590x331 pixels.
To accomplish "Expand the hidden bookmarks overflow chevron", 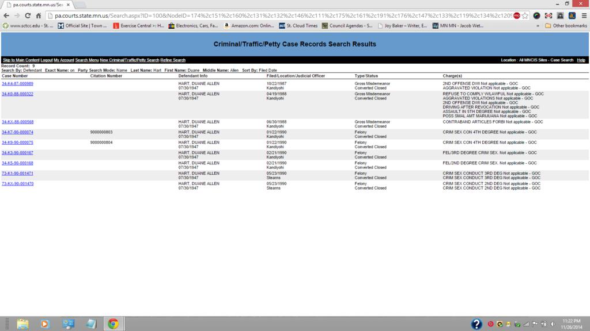I will [x=538, y=26].
